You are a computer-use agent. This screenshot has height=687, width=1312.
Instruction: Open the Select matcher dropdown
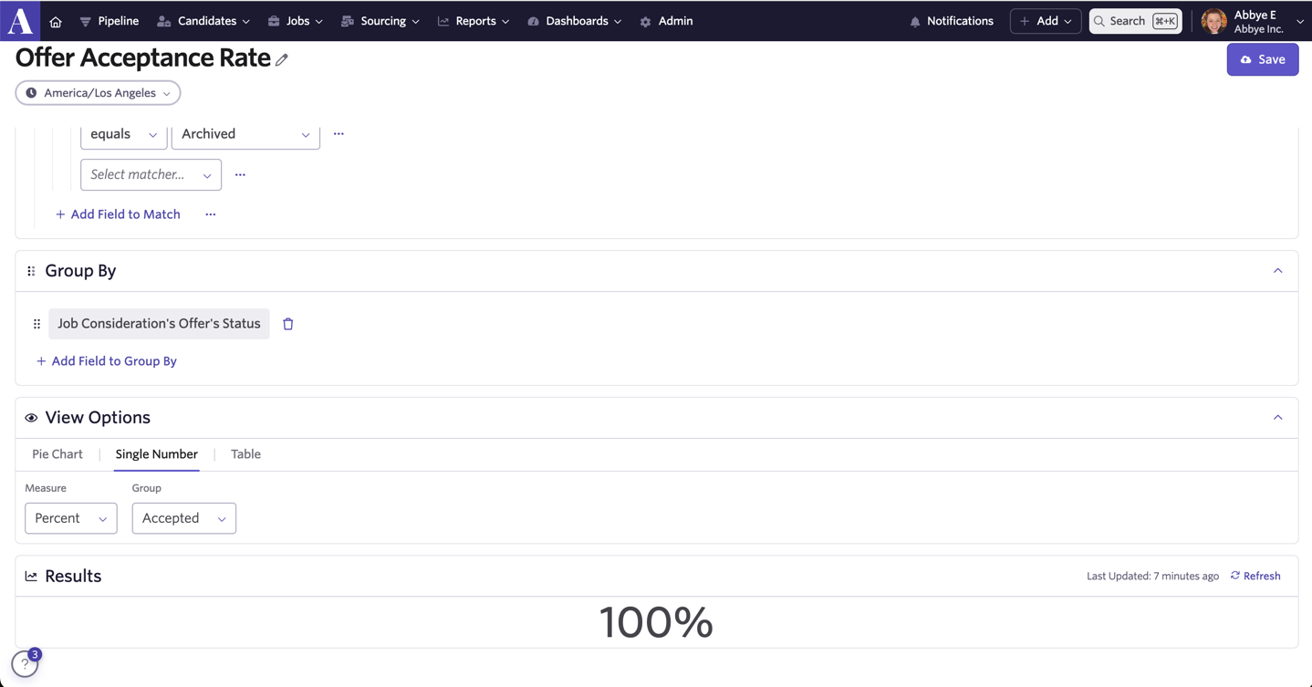[x=151, y=174]
